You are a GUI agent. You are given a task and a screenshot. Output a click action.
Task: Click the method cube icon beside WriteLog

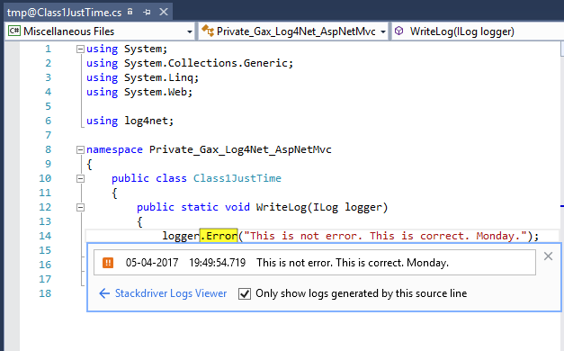point(398,31)
